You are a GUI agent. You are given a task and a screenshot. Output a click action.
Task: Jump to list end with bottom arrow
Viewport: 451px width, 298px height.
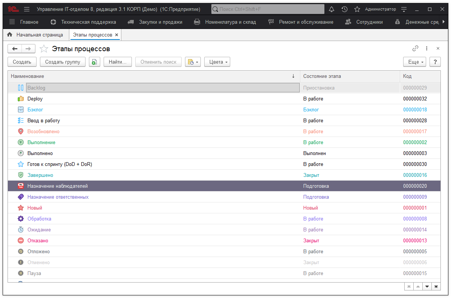(x=436, y=287)
